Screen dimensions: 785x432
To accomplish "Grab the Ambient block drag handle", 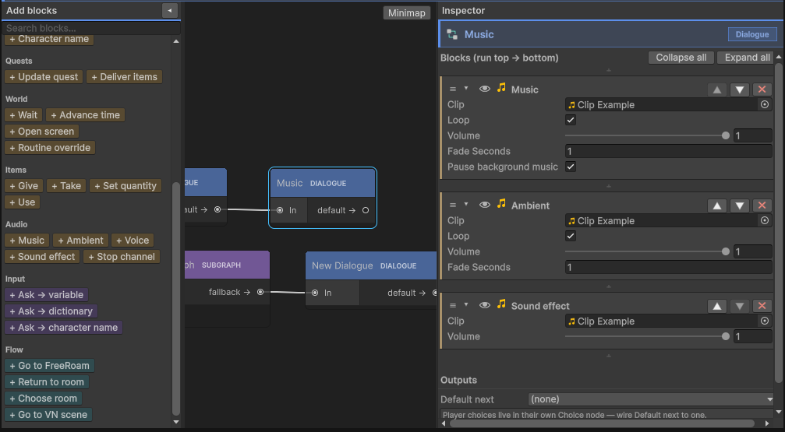I will click(x=453, y=205).
